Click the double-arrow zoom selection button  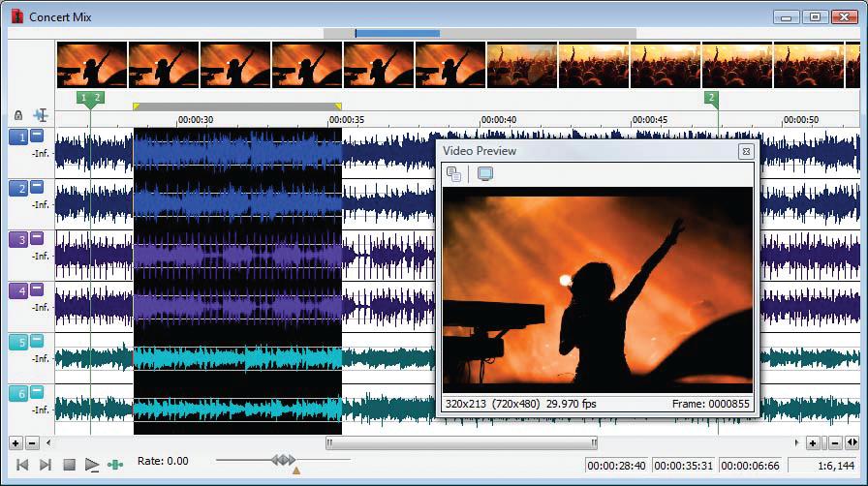(852, 442)
